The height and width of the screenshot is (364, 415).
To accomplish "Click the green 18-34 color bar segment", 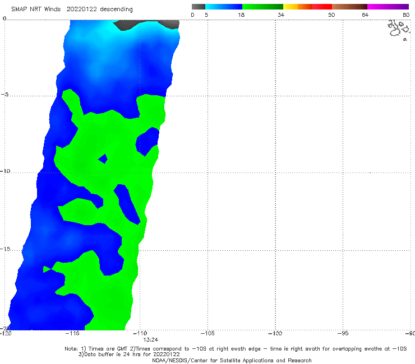I will coord(262,7).
